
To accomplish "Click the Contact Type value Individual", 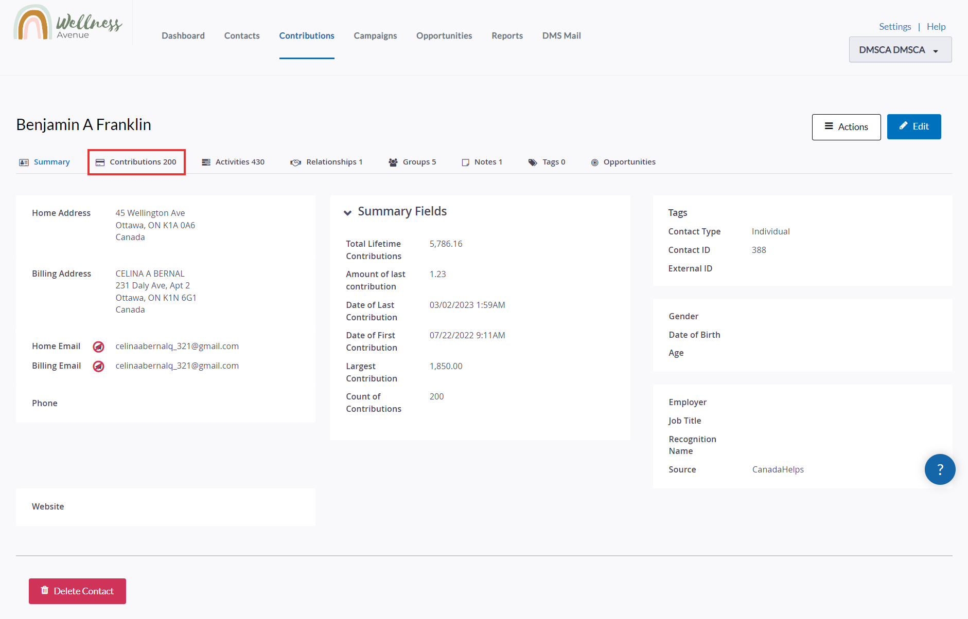I will click(x=771, y=231).
